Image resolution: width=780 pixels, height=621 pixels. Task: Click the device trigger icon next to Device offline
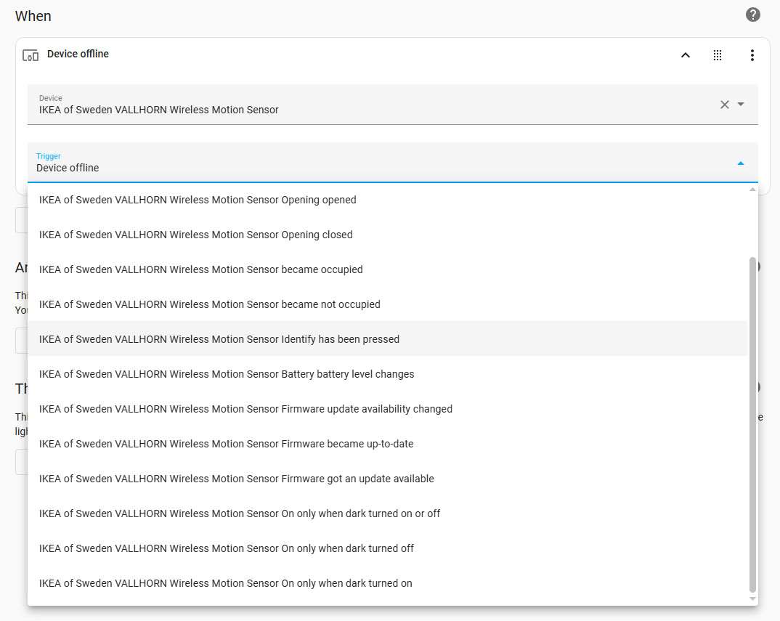pos(31,55)
